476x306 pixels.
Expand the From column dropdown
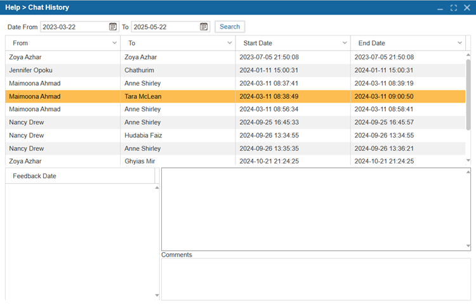point(114,43)
